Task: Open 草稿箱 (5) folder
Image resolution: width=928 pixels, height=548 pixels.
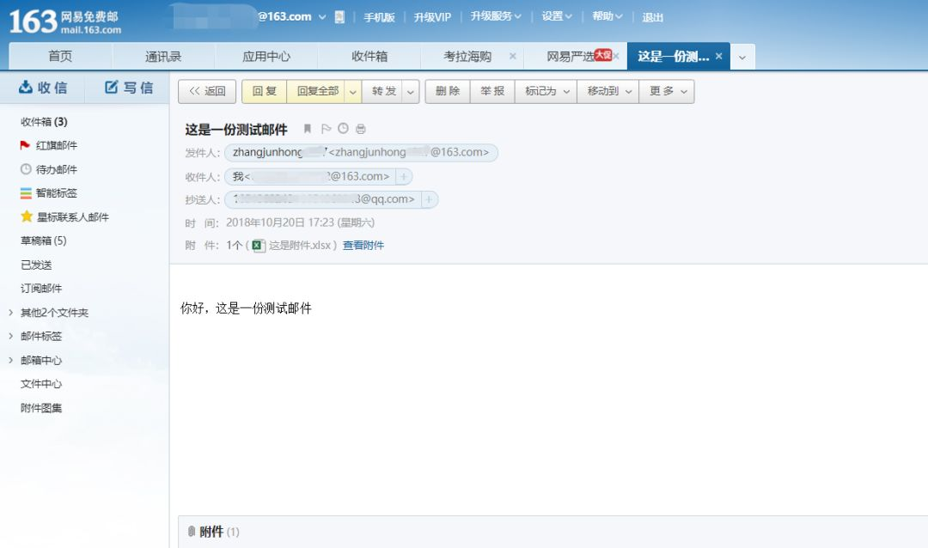Action: [x=43, y=241]
